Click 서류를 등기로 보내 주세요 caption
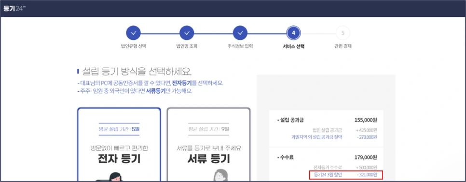This screenshot has width=466, height=182. [x=208, y=148]
